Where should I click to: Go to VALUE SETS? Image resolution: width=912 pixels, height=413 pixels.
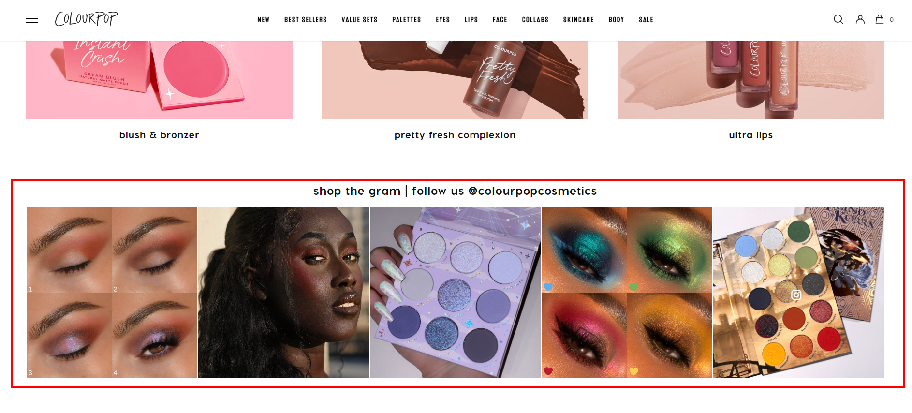pos(359,20)
